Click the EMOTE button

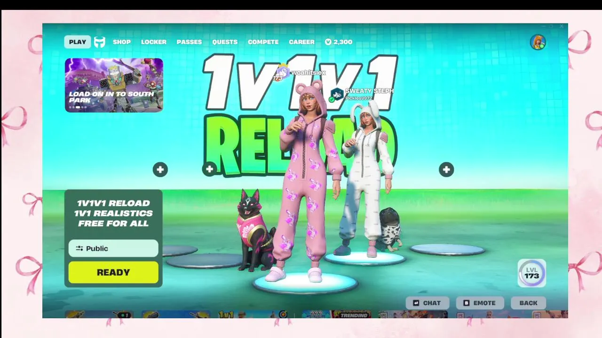tap(480, 303)
